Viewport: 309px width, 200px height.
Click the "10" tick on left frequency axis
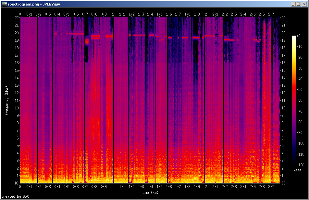pos(16,108)
